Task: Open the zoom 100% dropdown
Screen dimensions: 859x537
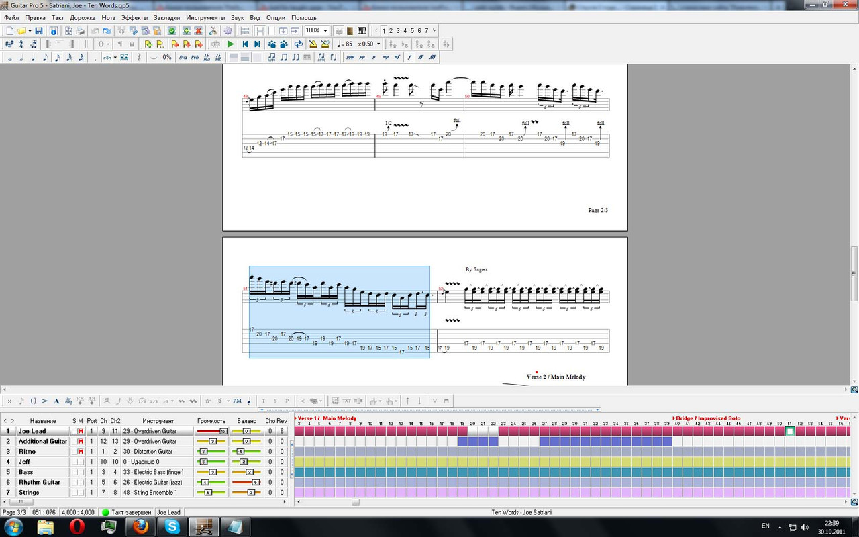Action: (326, 31)
